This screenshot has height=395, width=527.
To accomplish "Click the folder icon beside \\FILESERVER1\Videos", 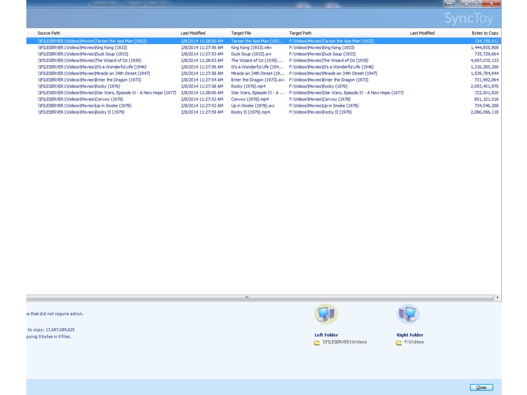I will pyautogui.click(x=317, y=342).
